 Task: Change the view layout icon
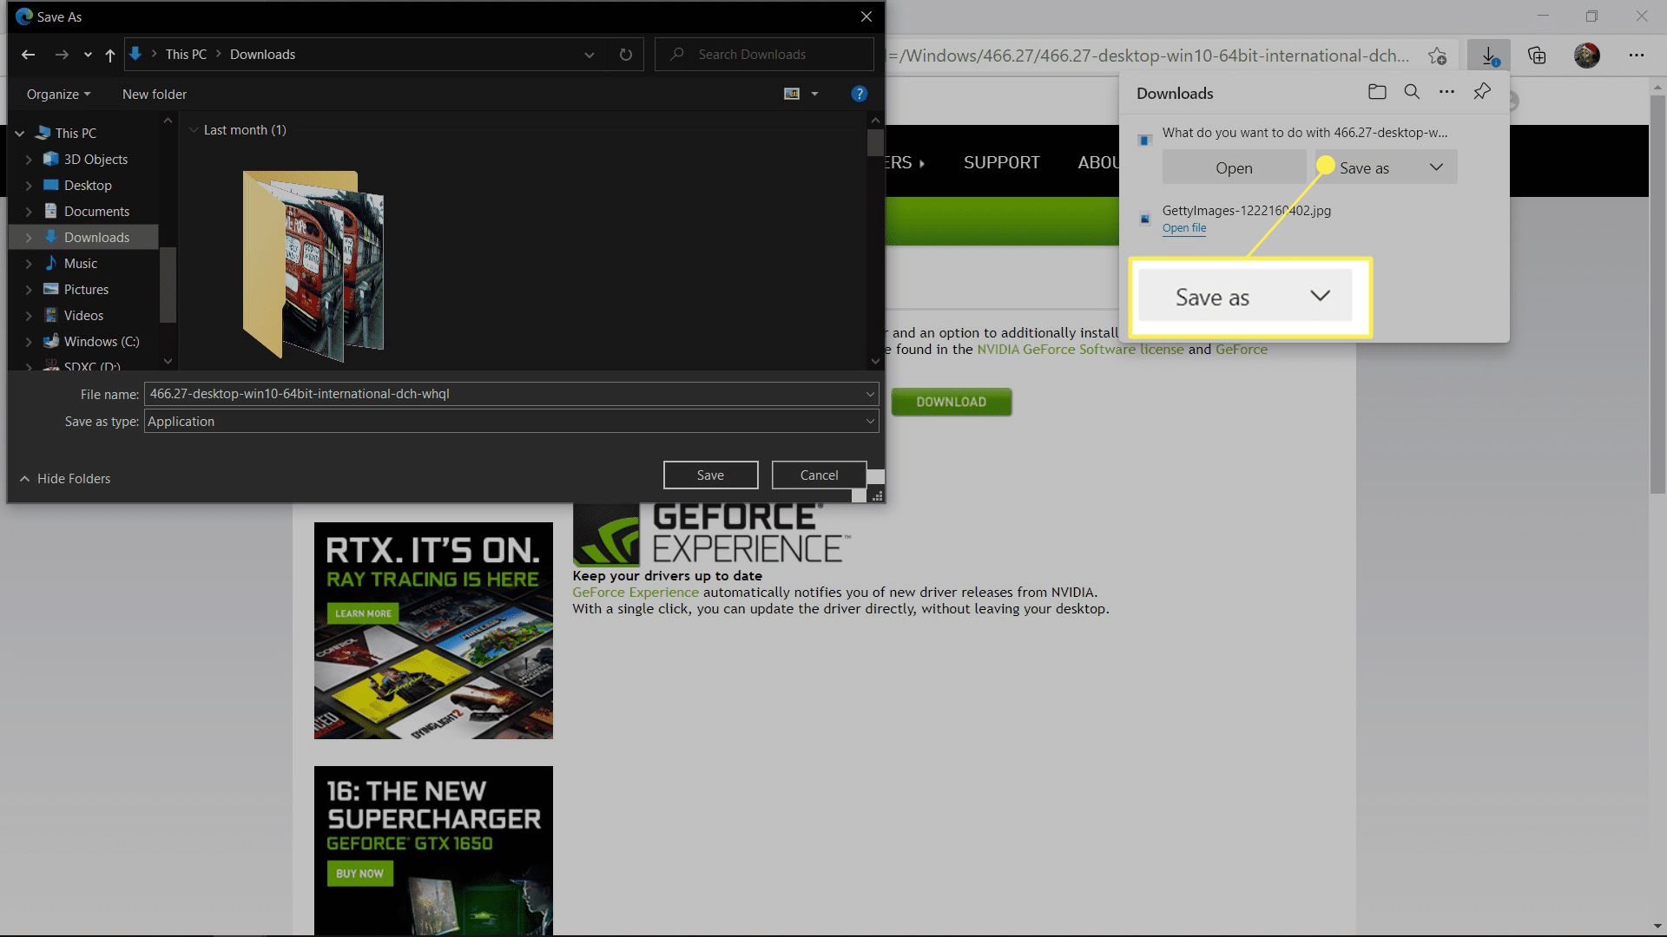pos(792,94)
